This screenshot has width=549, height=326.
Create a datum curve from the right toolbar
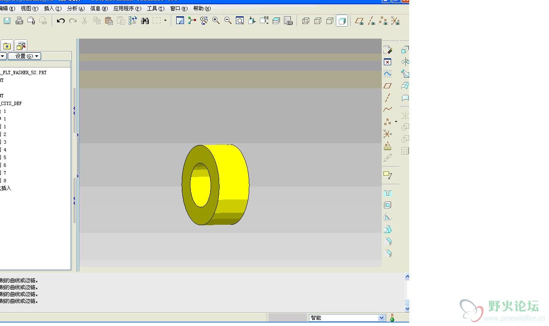tap(388, 110)
